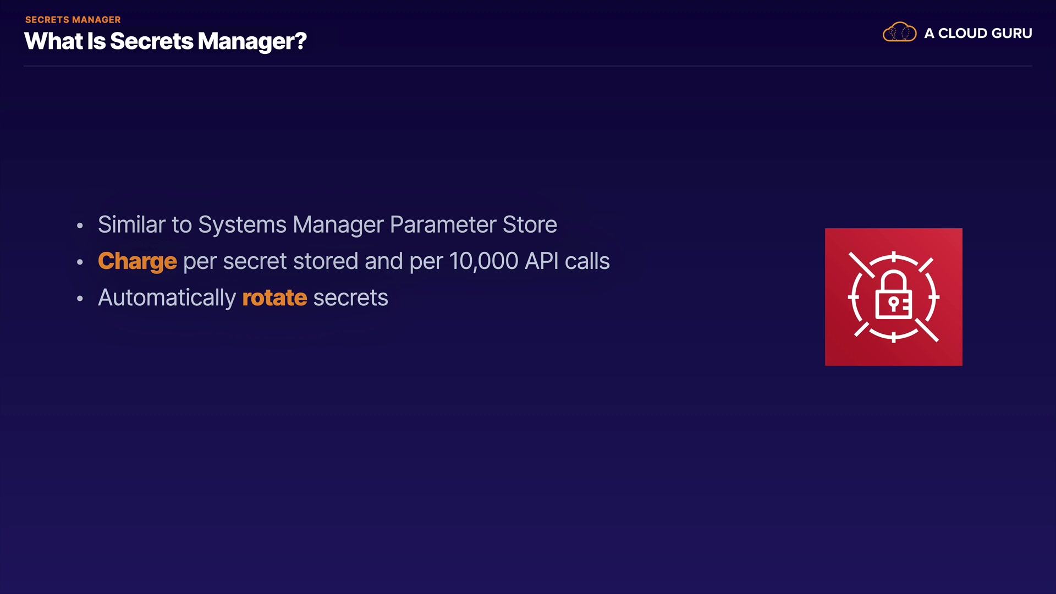Image resolution: width=1056 pixels, height=594 pixels.
Task: Click the word "Automatically" in third bullet
Action: tap(167, 298)
